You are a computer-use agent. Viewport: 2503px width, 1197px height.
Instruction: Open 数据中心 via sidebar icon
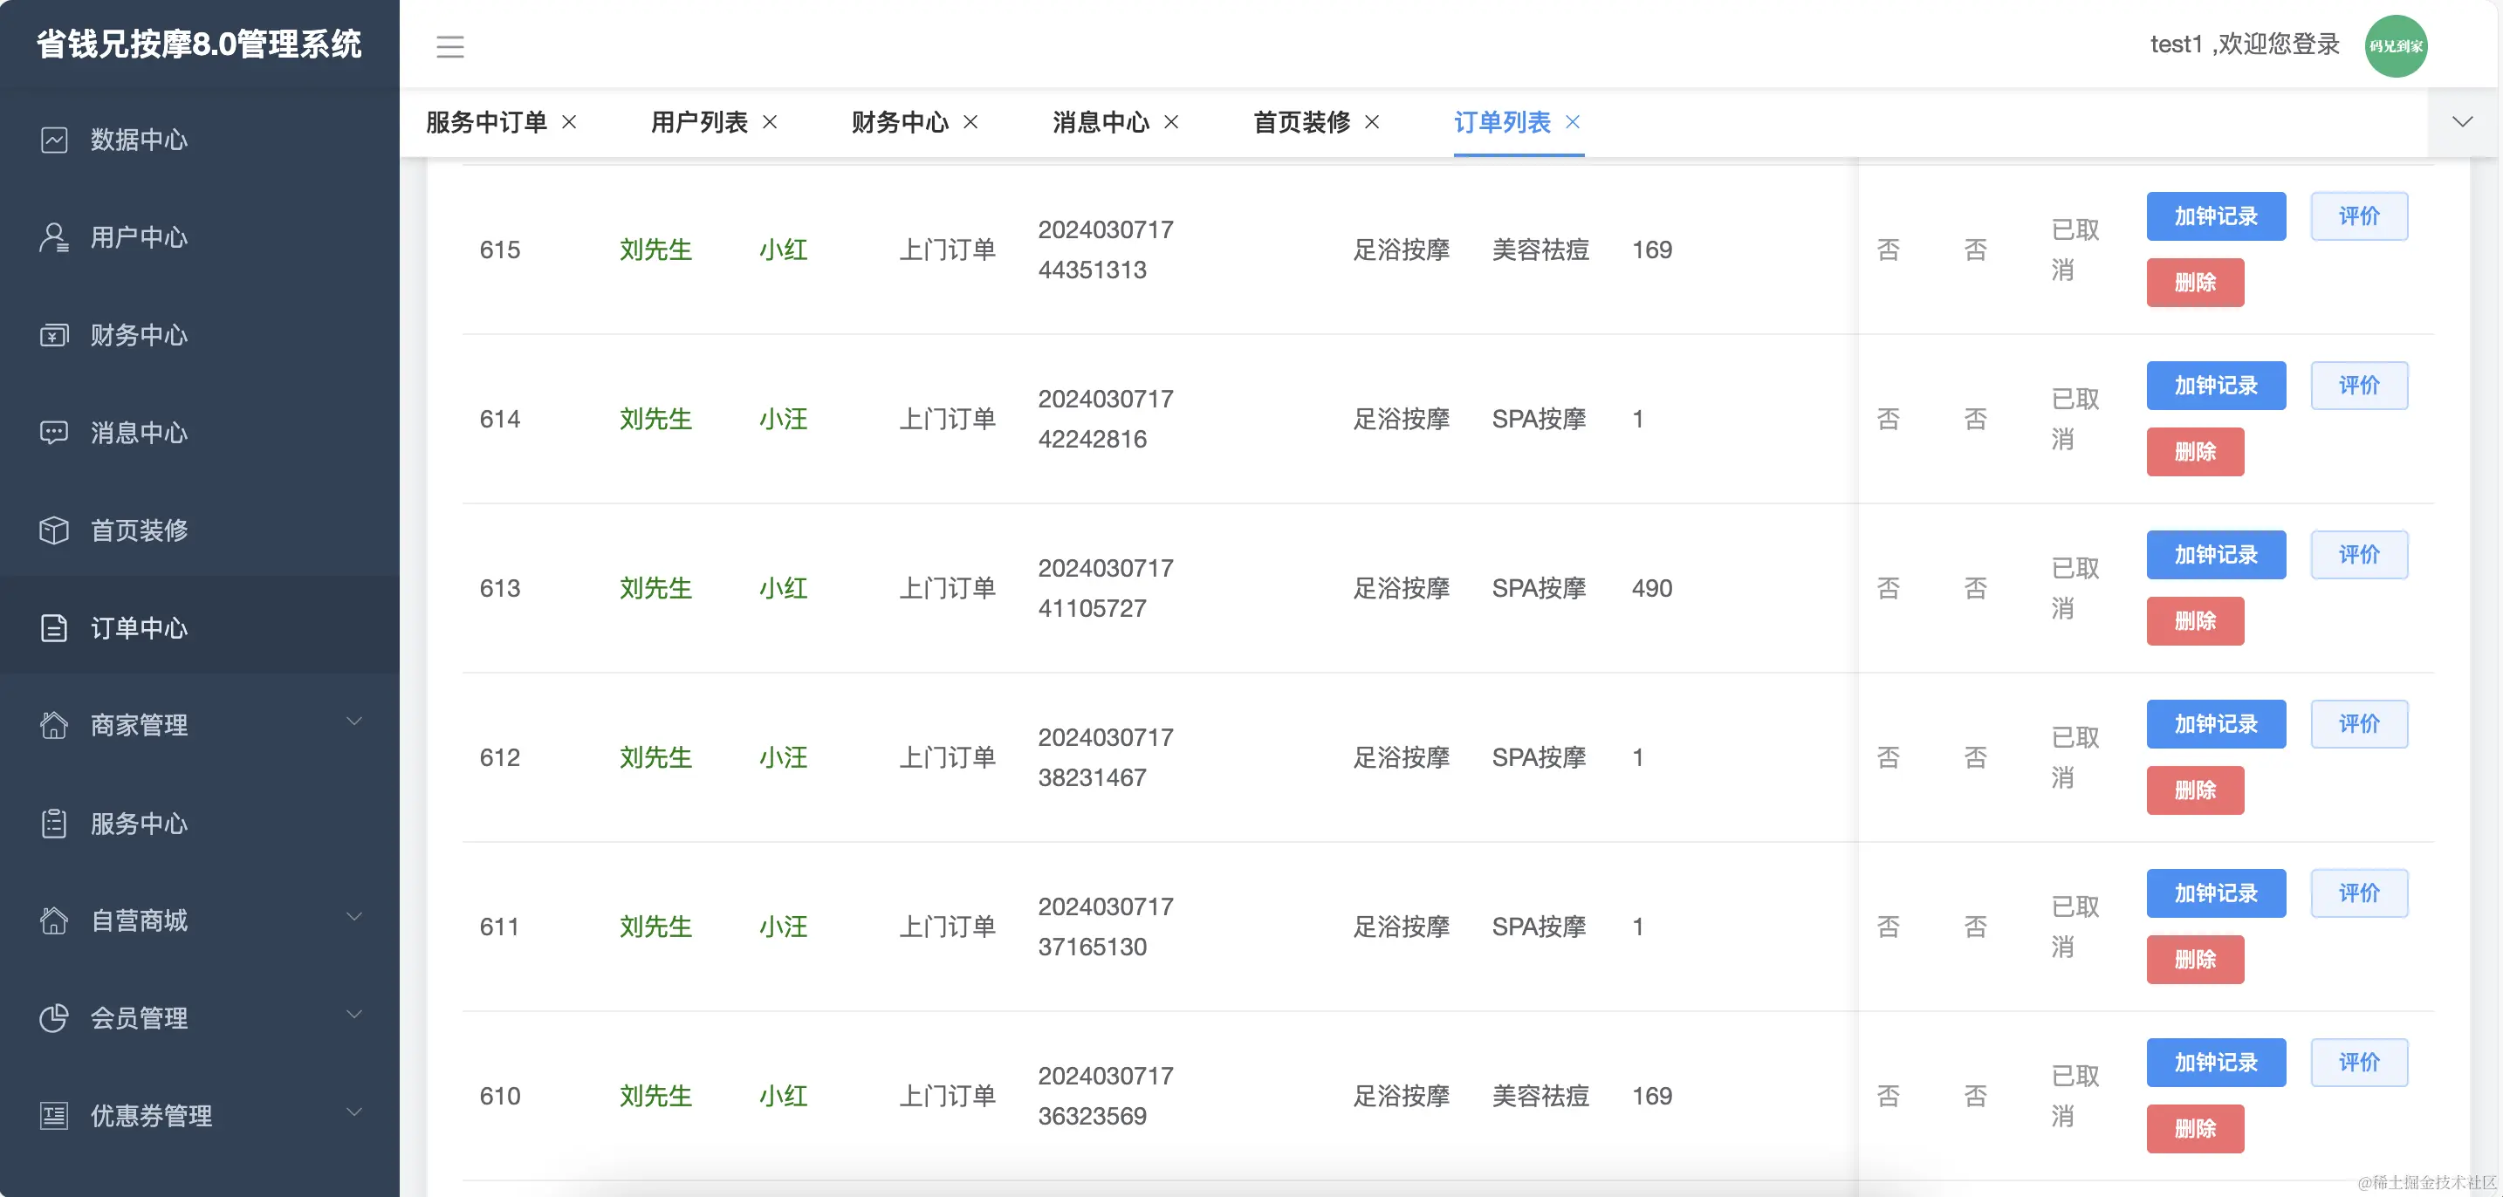coord(54,140)
